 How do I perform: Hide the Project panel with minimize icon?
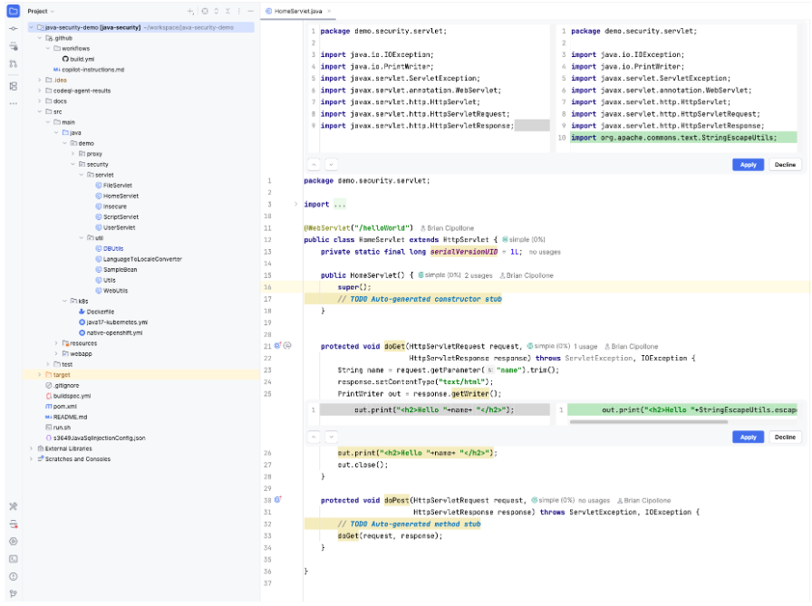[x=250, y=11]
